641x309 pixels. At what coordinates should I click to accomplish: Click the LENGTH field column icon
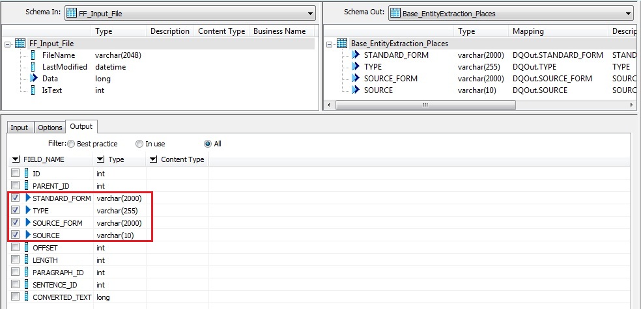tap(27, 260)
